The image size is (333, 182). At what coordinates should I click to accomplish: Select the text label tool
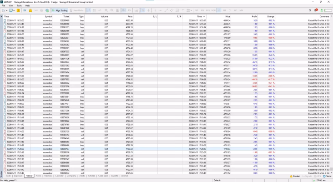coord(182,10)
